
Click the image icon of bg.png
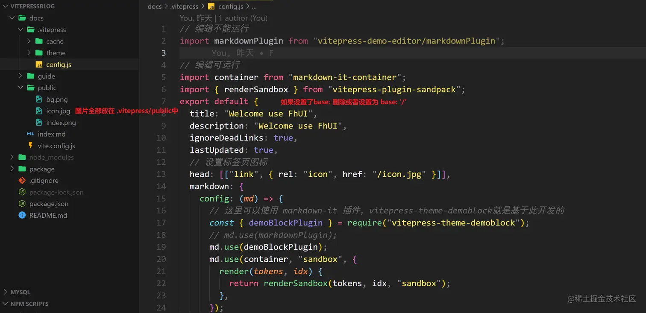tap(39, 99)
